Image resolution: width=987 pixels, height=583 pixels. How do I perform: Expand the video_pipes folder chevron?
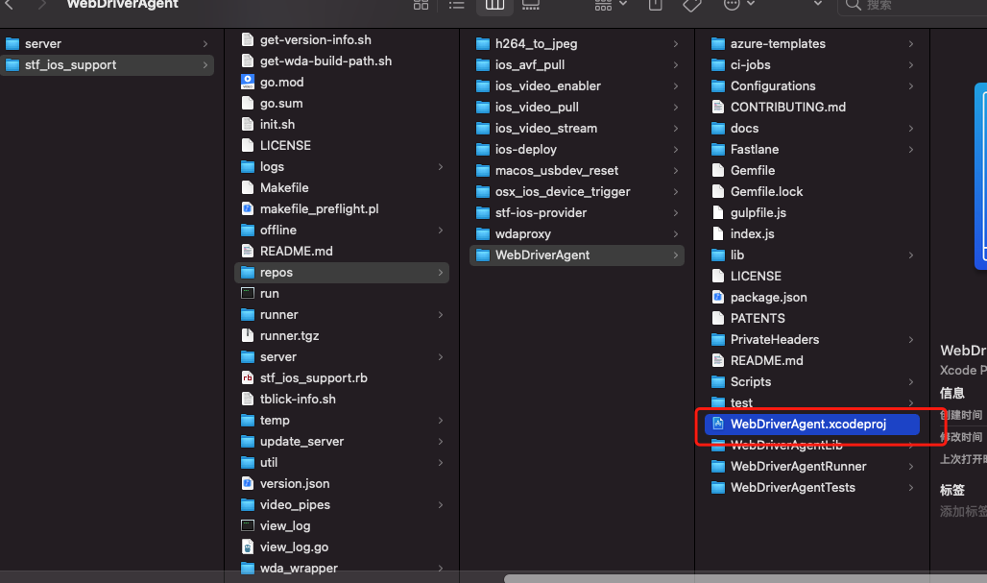coord(441,504)
